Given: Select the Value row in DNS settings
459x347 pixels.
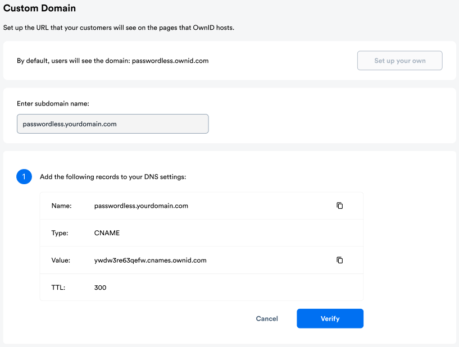Looking at the screenshot, I should pyautogui.click(x=201, y=260).
